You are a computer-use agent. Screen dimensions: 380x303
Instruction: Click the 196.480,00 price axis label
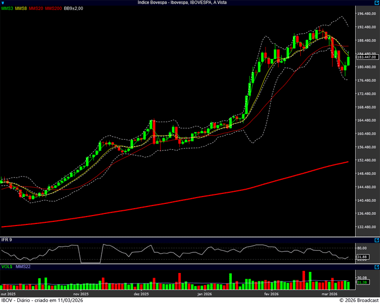coord(367,14)
